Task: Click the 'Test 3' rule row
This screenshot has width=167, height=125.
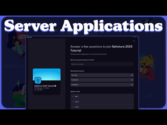Action: coord(102,107)
